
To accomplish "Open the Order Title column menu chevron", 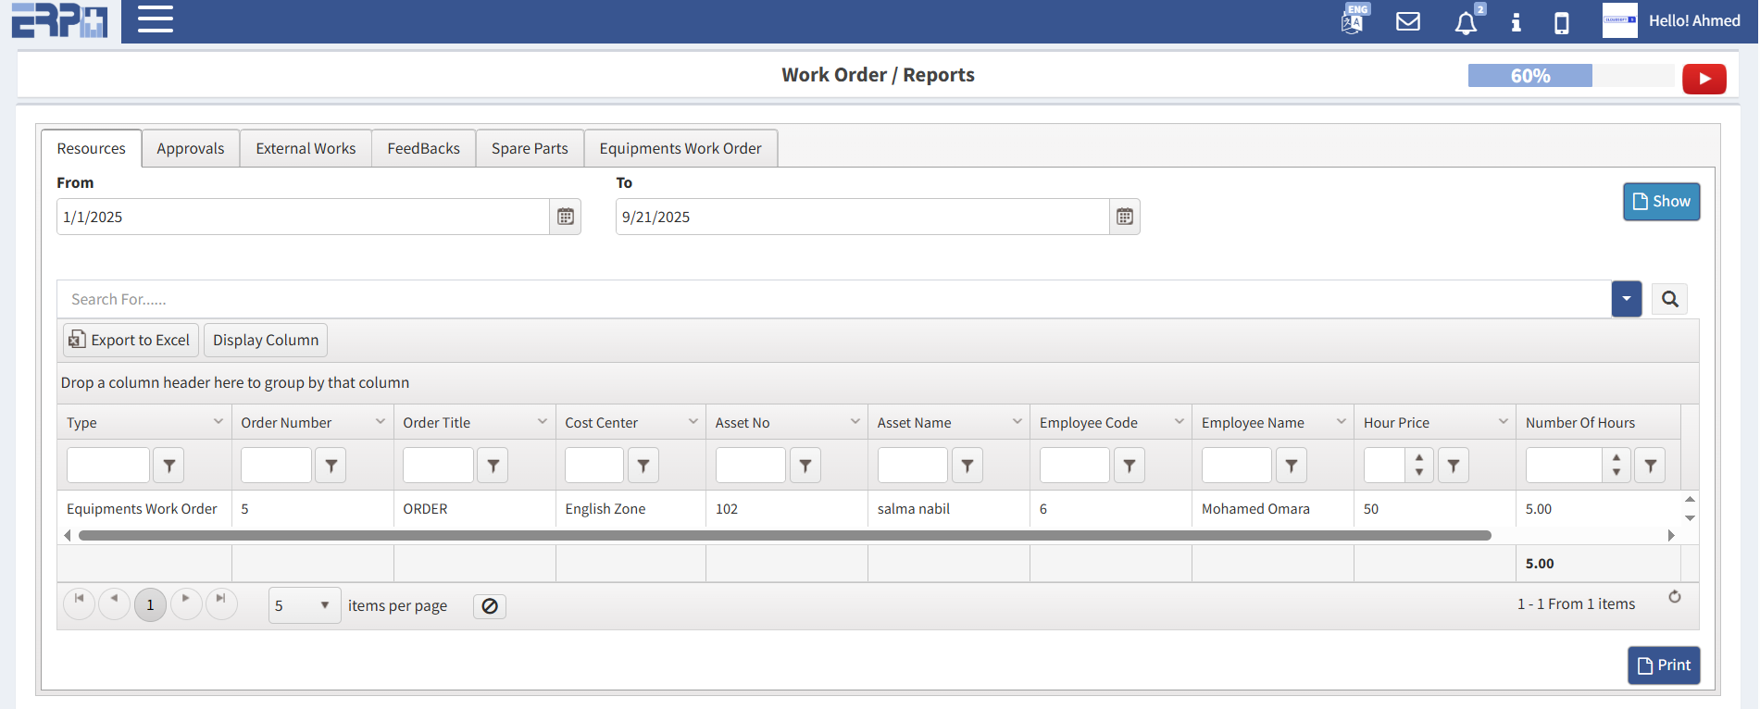I will [x=543, y=422].
